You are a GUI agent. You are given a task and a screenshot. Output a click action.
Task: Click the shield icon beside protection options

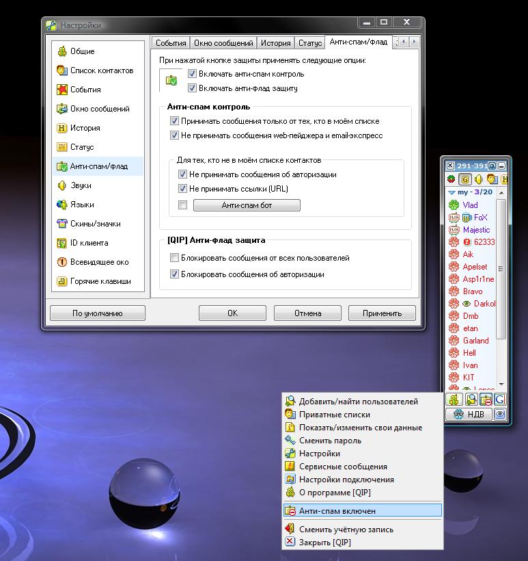tap(171, 81)
